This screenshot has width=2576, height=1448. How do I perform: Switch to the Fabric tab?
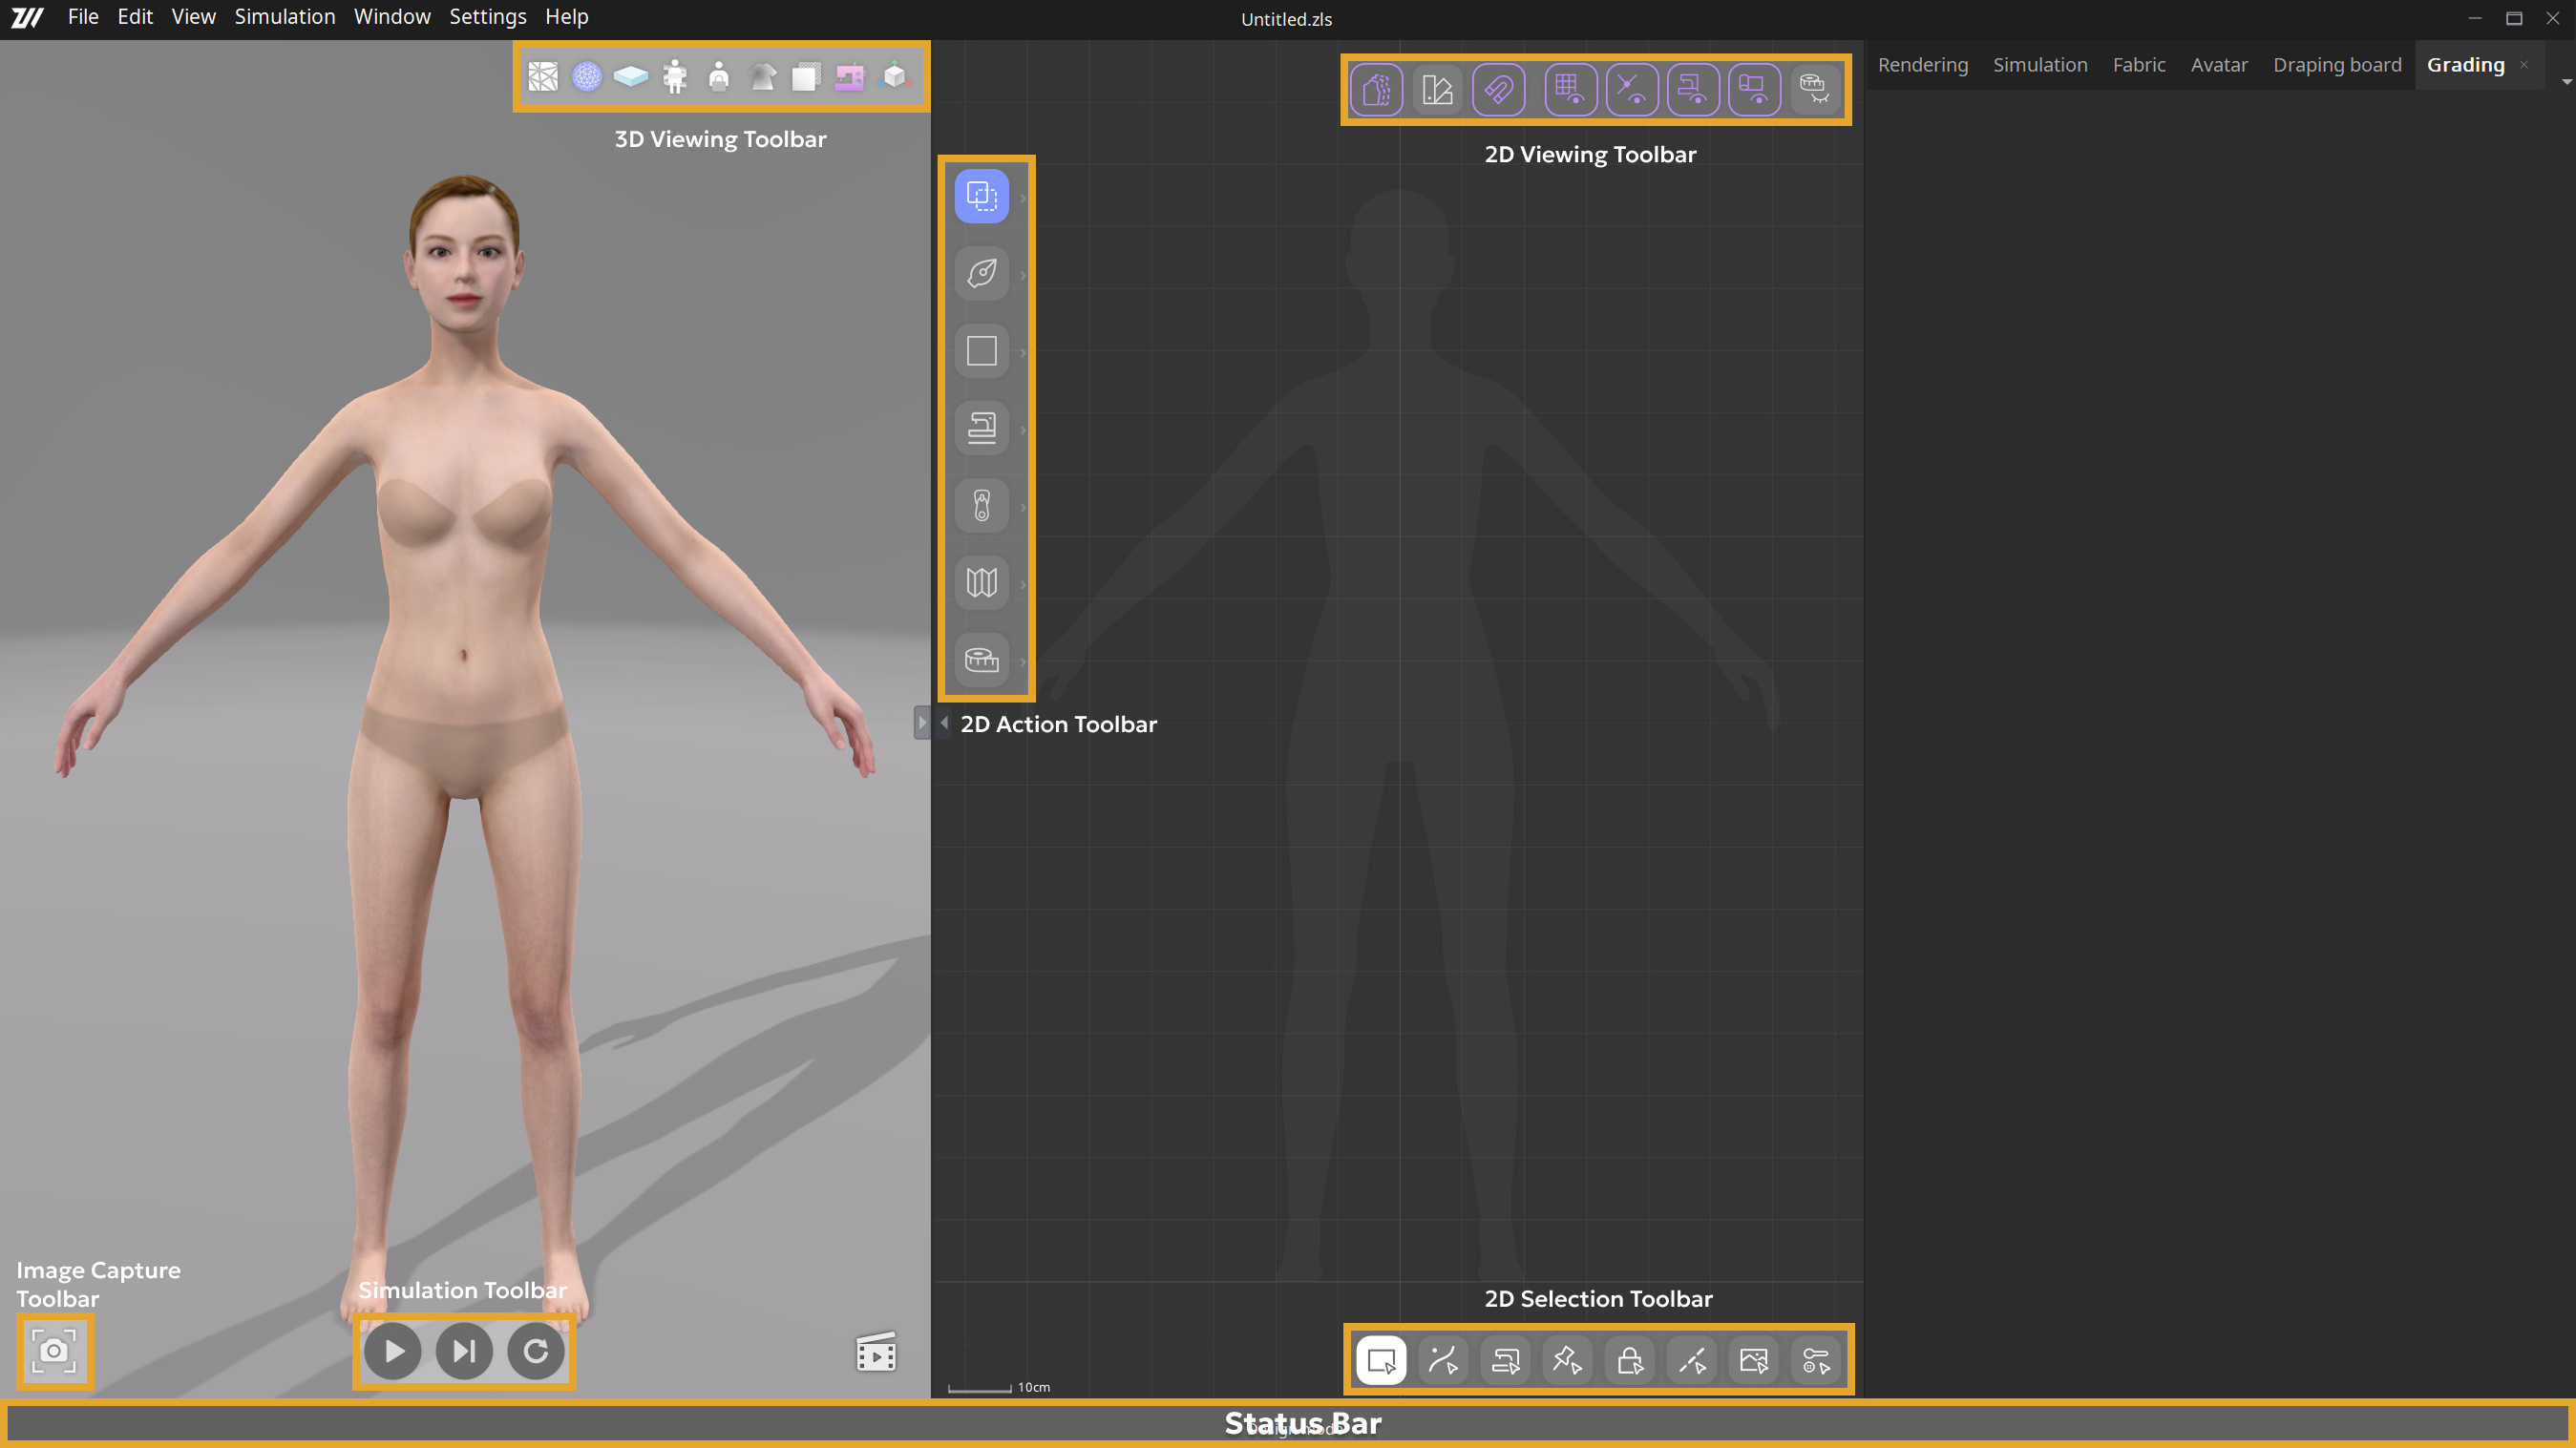point(2138,65)
